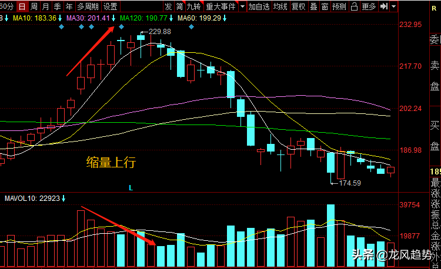Viewport: 441px width, 269px height.
Task: Open the 多周期 multi-period view
Action: pyautogui.click(x=88, y=6)
